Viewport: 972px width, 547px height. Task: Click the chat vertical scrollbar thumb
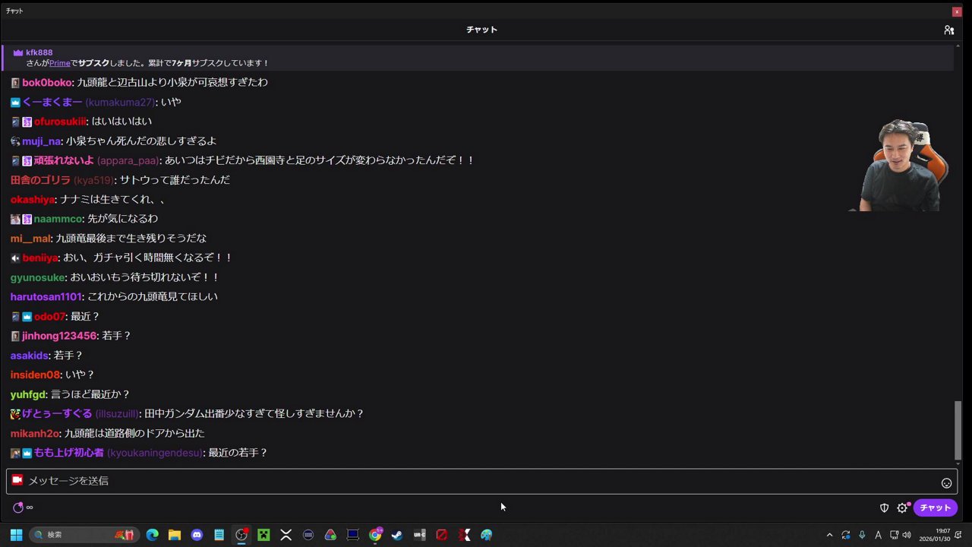coord(958,429)
